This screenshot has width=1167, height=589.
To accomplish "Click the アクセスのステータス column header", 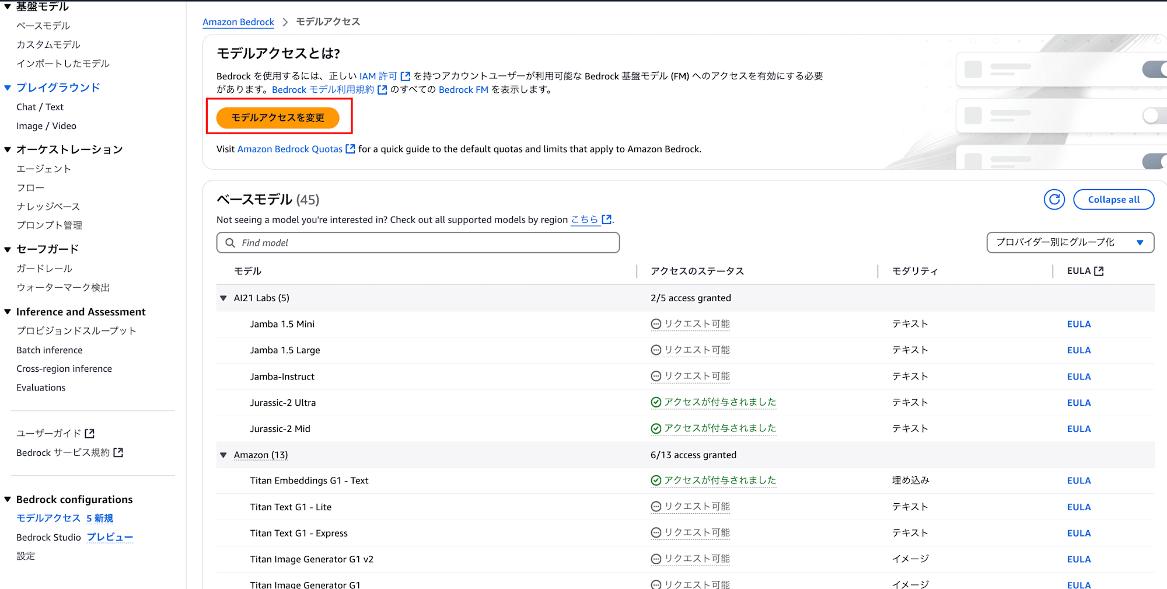I will point(697,271).
